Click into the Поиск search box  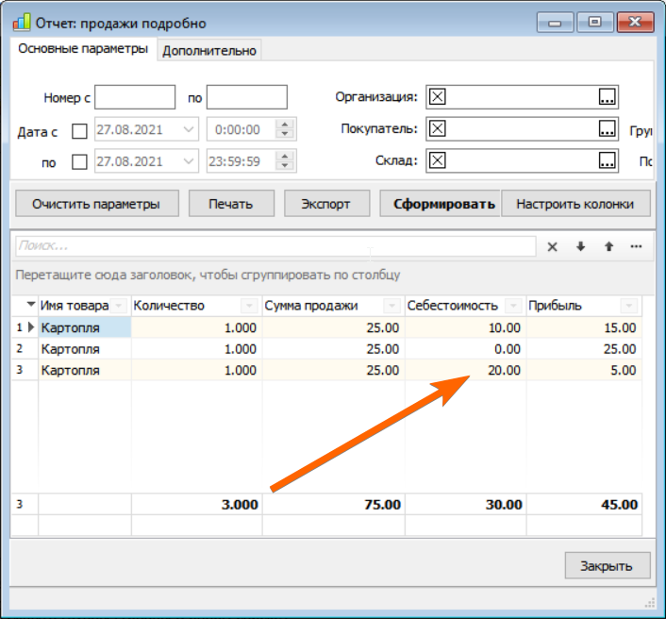coord(275,246)
